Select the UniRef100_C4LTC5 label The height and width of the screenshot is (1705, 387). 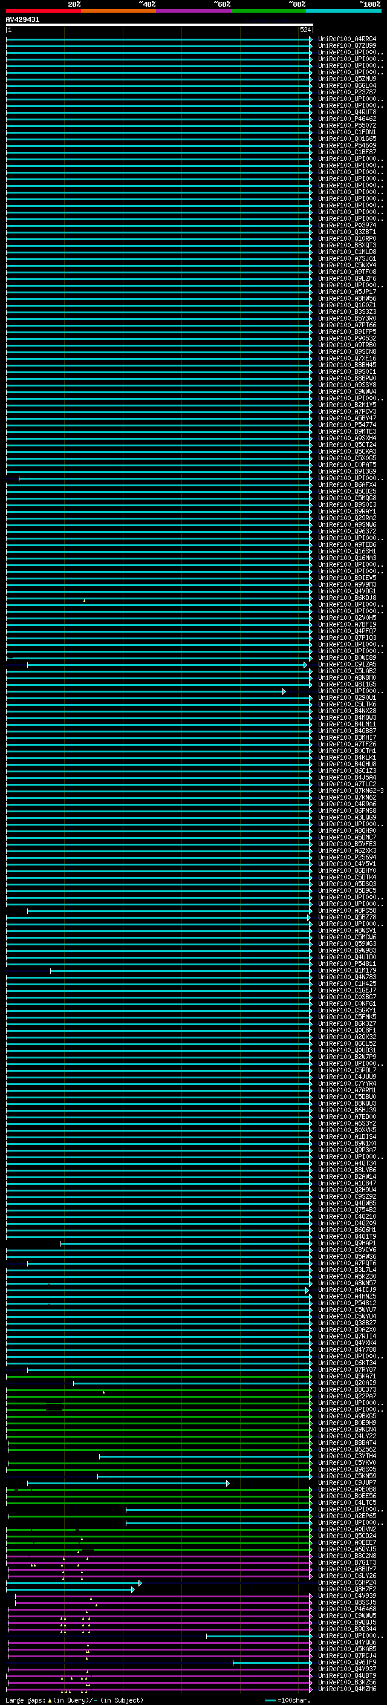(346, 1502)
